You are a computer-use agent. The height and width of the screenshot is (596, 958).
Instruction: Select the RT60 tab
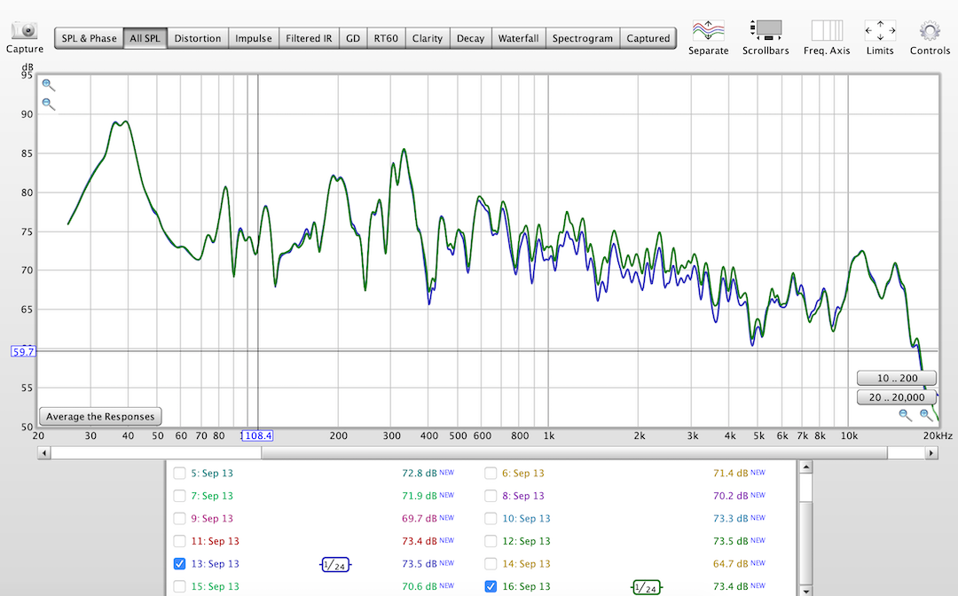(386, 38)
